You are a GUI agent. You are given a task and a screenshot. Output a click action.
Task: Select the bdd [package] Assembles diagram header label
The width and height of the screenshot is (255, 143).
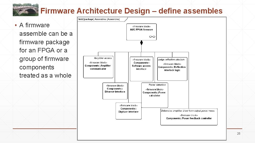(99, 19)
